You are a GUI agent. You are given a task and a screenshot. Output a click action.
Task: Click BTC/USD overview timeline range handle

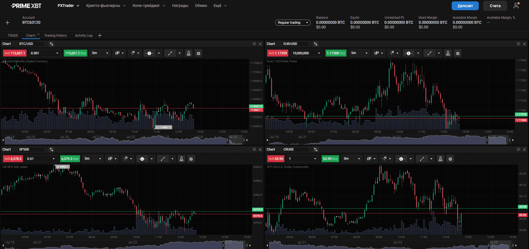click(228, 140)
